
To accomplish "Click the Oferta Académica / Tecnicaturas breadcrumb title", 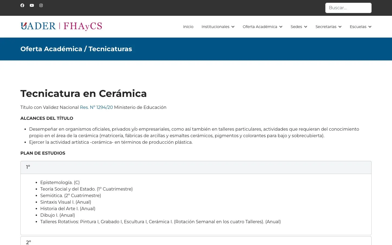I will tap(76, 49).
